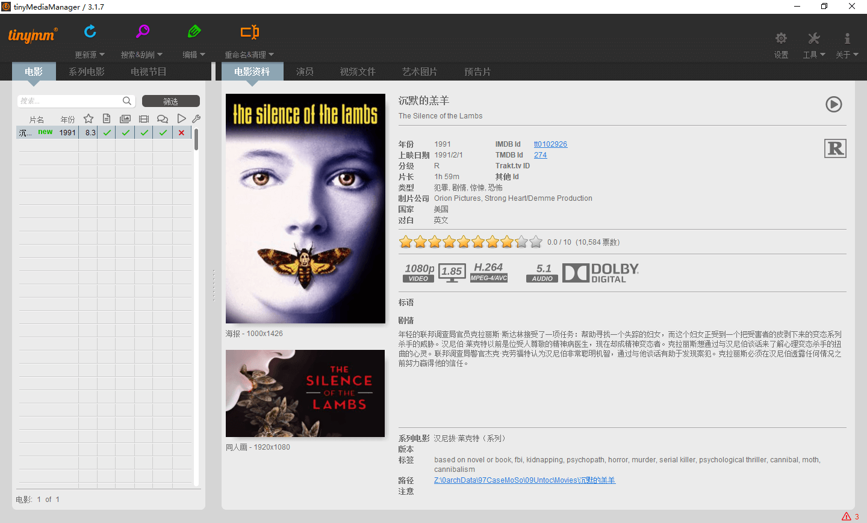Click the star rating bar

coord(470,242)
